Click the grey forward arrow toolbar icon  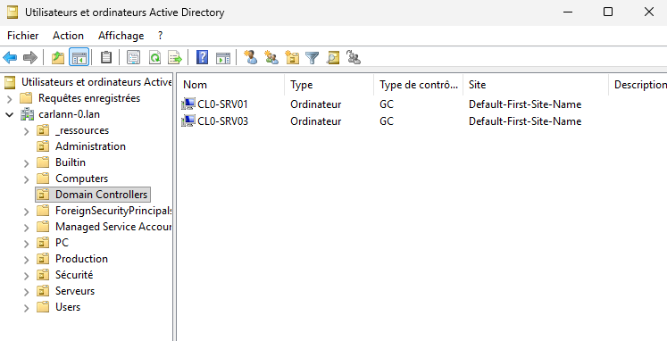29,57
